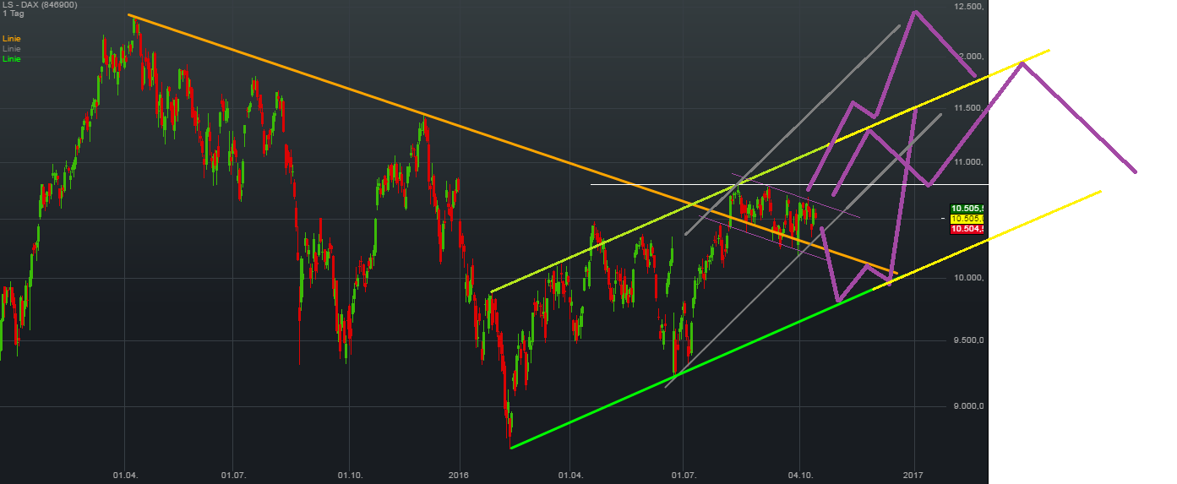Screen dimensions: 1177x484
Task: Click the 11.500 price axis label
Action: (970, 108)
